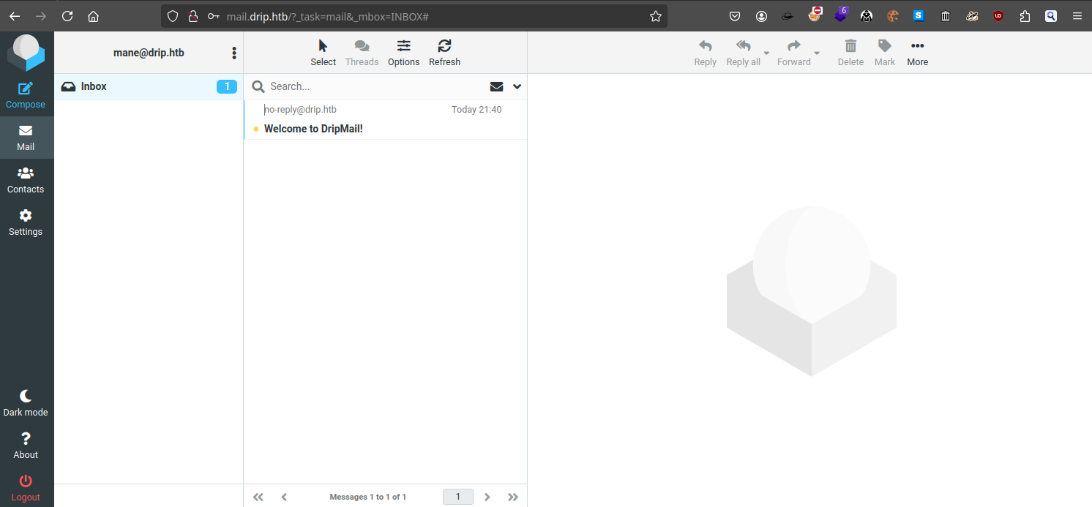The height and width of the screenshot is (507, 1092).
Task: Open Contacts from the sidebar
Action: (26, 174)
